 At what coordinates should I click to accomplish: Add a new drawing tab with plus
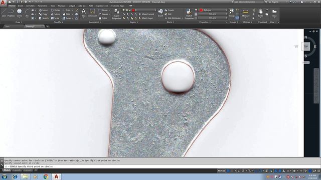(x=48, y=26)
